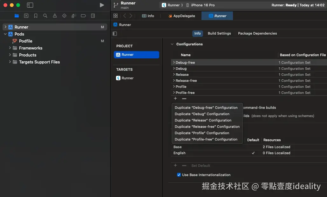Expand the Debug configuration row
The width and height of the screenshot is (327, 197).
coord(174,68)
